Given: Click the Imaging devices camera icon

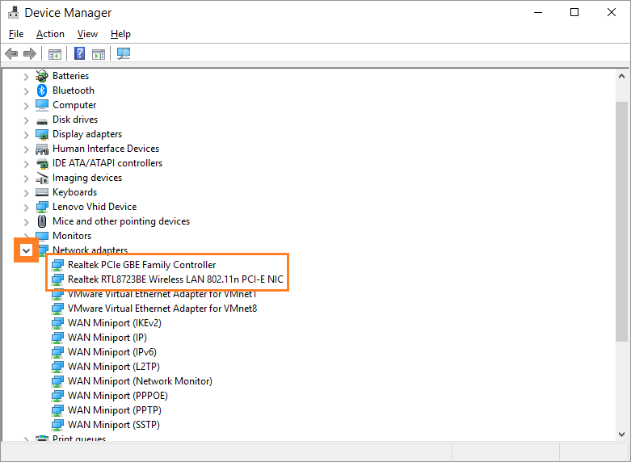Looking at the screenshot, I should (x=42, y=178).
